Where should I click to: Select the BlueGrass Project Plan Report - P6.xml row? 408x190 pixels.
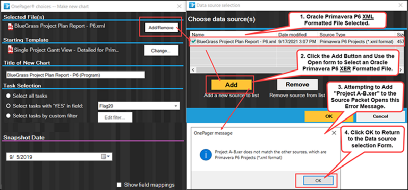point(297,41)
